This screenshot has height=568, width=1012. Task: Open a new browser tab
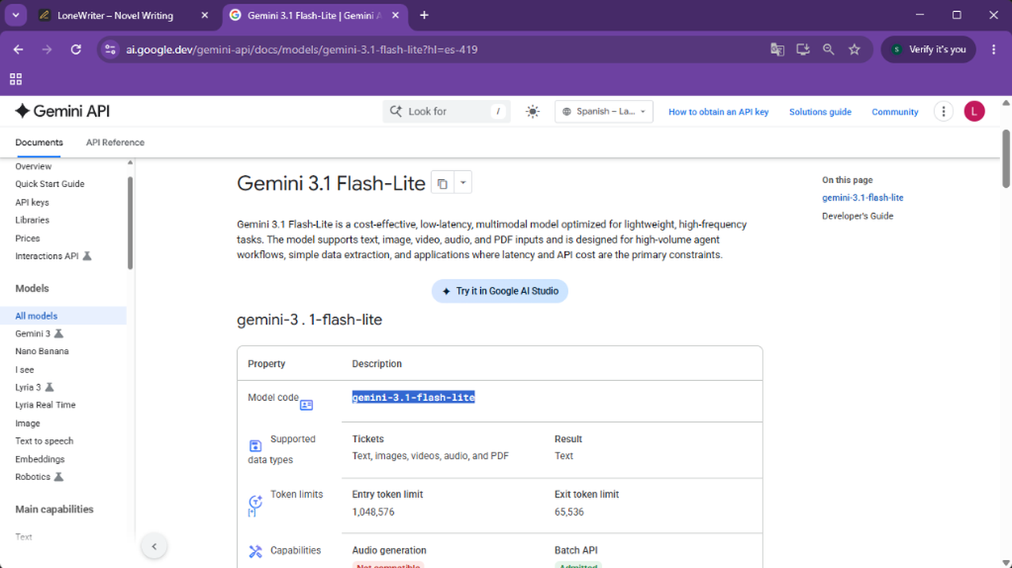tap(424, 15)
